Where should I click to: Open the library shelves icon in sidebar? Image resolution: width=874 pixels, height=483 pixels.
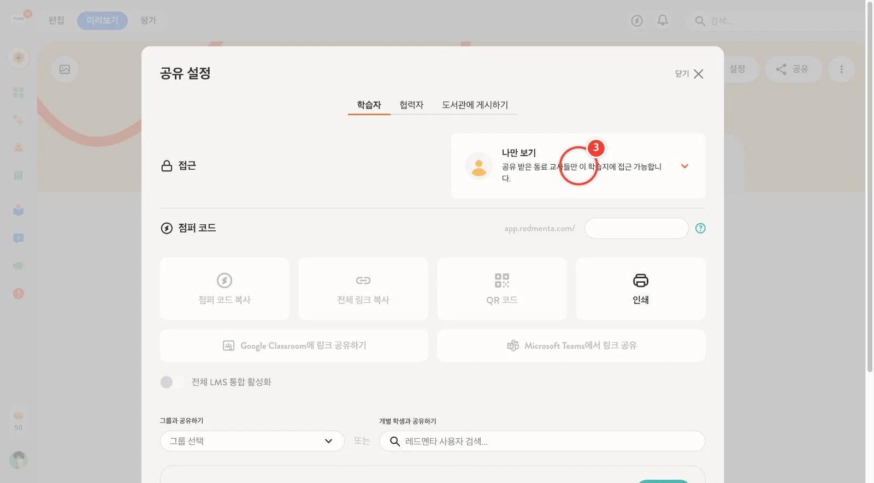(x=19, y=175)
